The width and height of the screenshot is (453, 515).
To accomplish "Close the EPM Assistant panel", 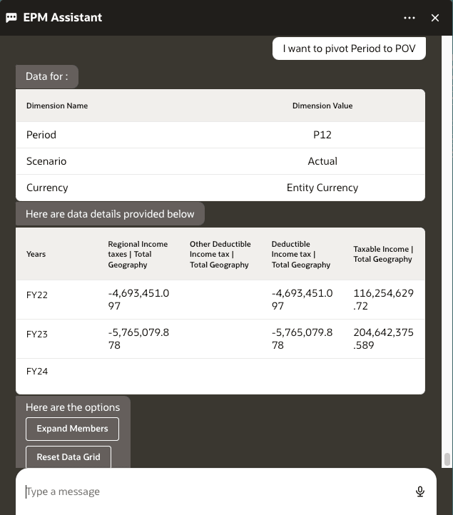I will [435, 18].
